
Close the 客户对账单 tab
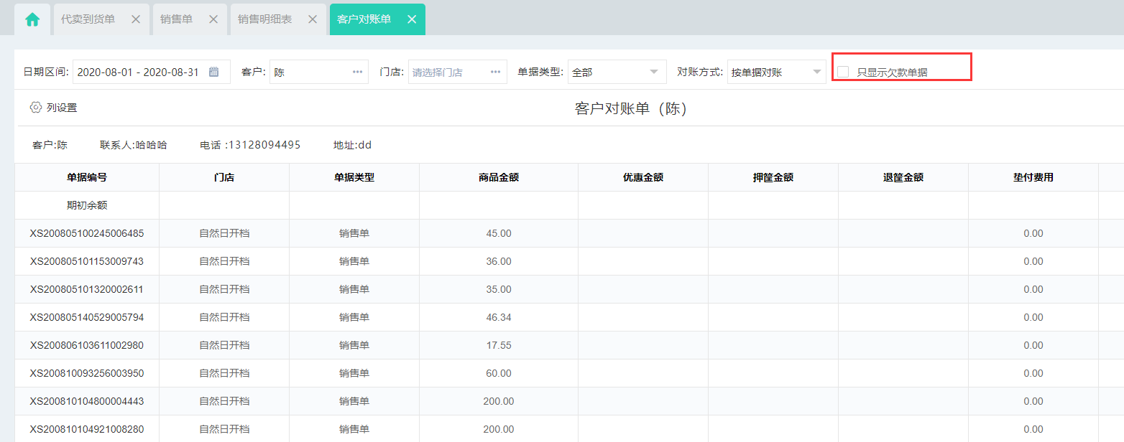[412, 19]
